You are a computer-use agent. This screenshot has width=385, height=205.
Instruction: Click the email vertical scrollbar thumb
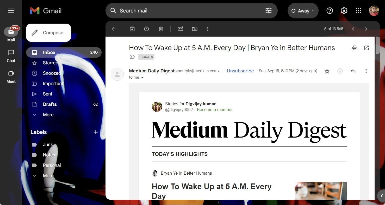pyautogui.click(x=378, y=45)
